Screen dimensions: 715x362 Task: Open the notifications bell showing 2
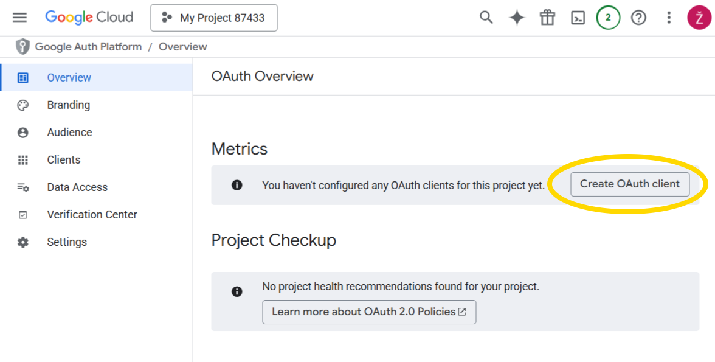click(x=608, y=17)
